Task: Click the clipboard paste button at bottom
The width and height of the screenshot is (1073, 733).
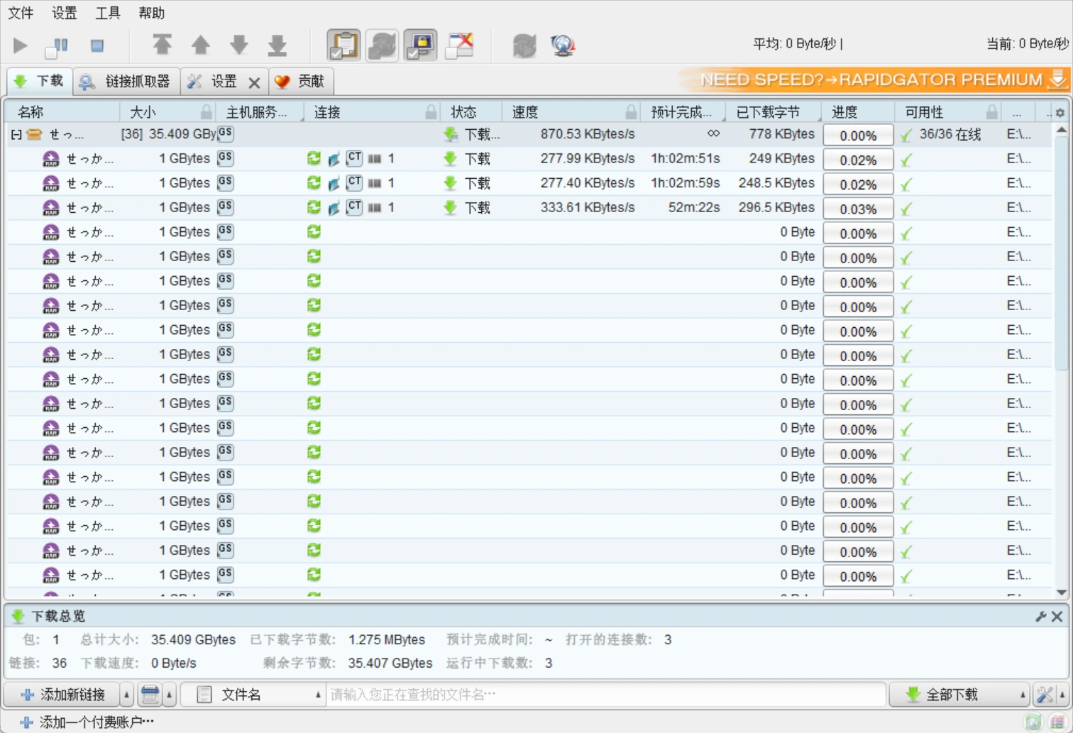Action: pos(150,695)
